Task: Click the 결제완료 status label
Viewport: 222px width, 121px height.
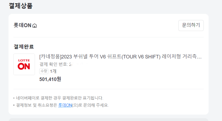Action: coord(24,46)
